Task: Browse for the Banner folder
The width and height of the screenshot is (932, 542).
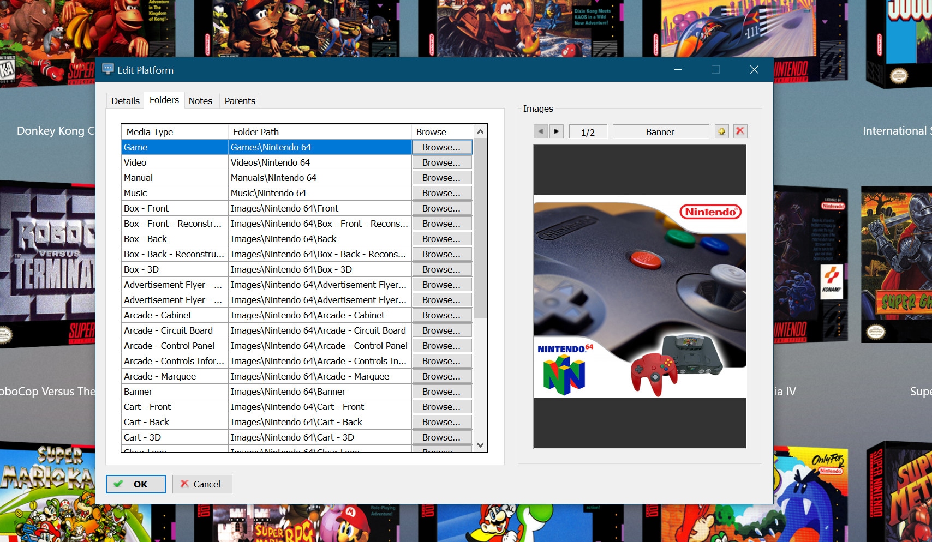Action: pos(441,392)
